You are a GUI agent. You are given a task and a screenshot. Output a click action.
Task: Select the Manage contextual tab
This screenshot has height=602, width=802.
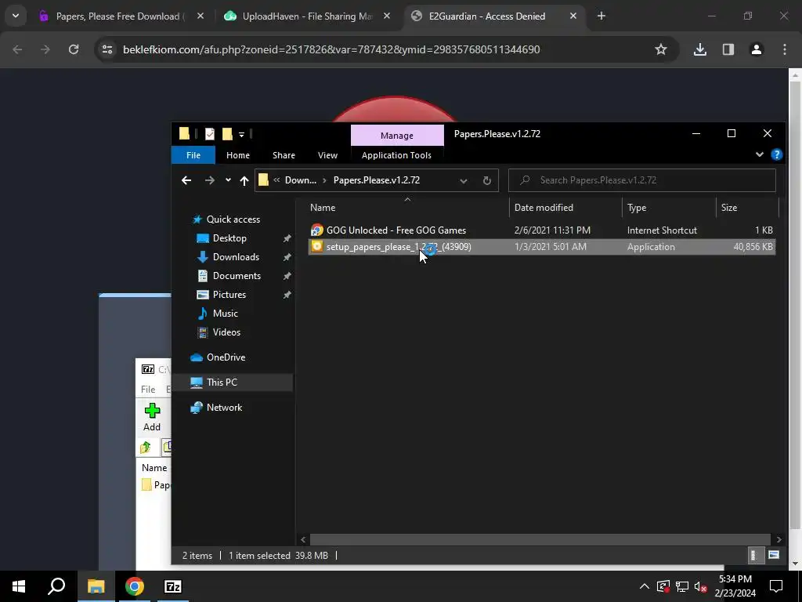[x=397, y=136]
